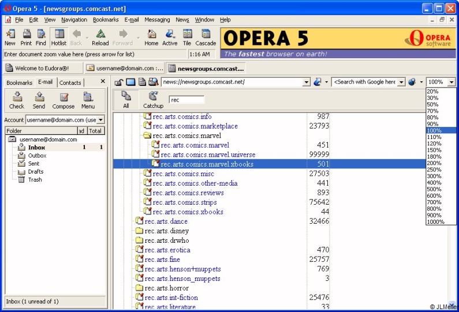Switch to Welcome to Eudora window tab

43,69
